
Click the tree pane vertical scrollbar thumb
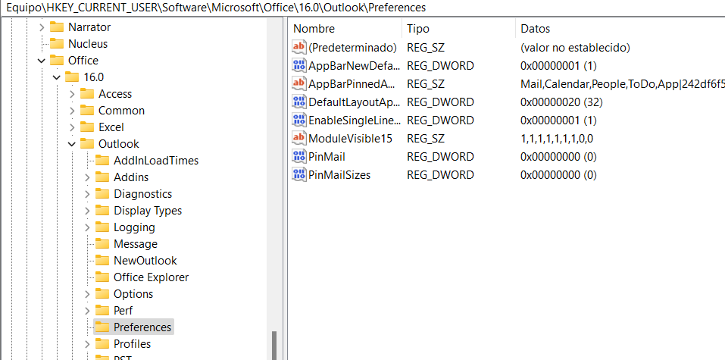coord(274,345)
